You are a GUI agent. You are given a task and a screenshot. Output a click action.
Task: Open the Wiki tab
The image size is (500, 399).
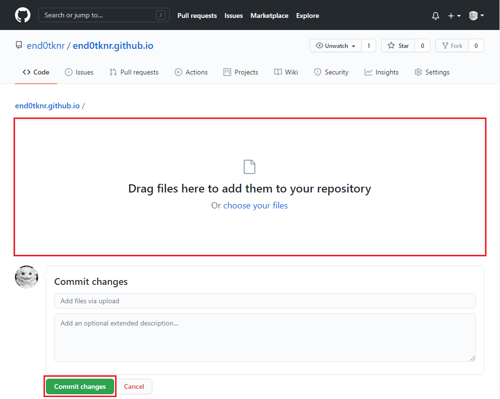pyautogui.click(x=286, y=73)
